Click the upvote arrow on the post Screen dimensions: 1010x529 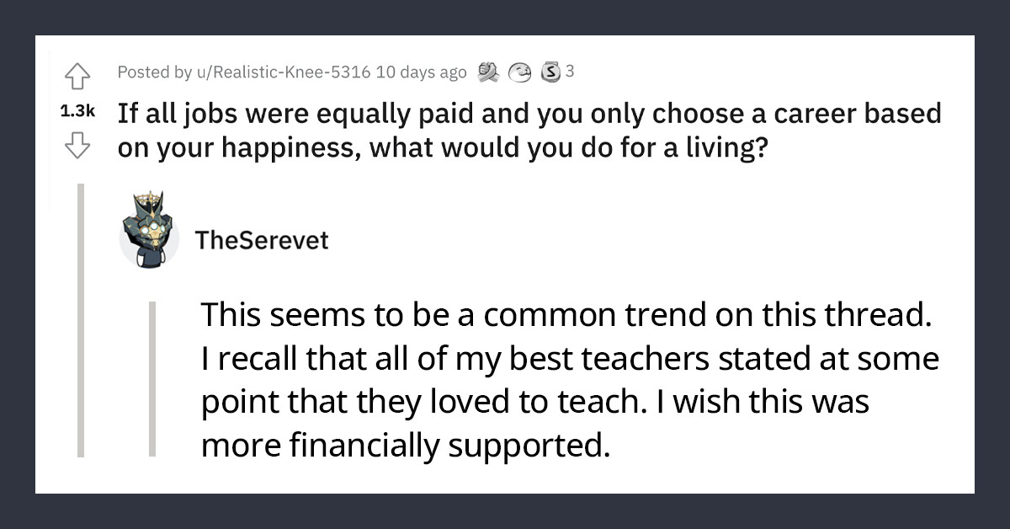click(78, 76)
